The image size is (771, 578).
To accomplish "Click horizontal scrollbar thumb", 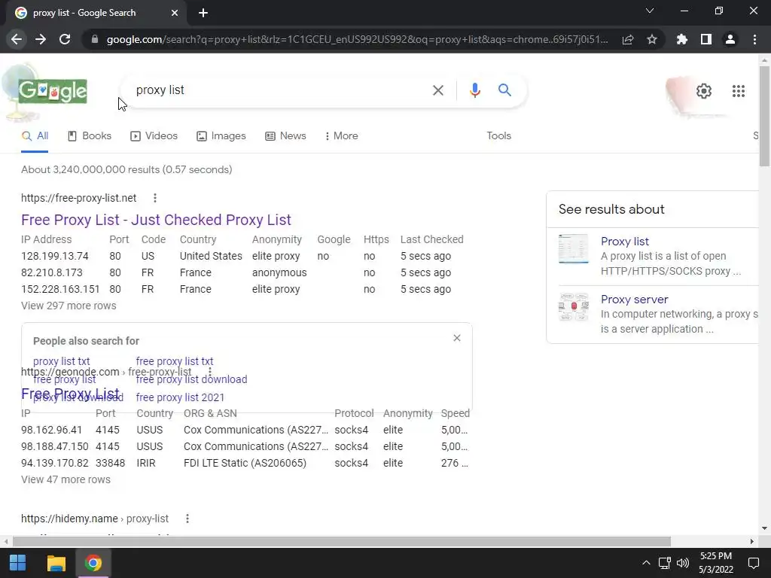I will pyautogui.click(x=341, y=542).
